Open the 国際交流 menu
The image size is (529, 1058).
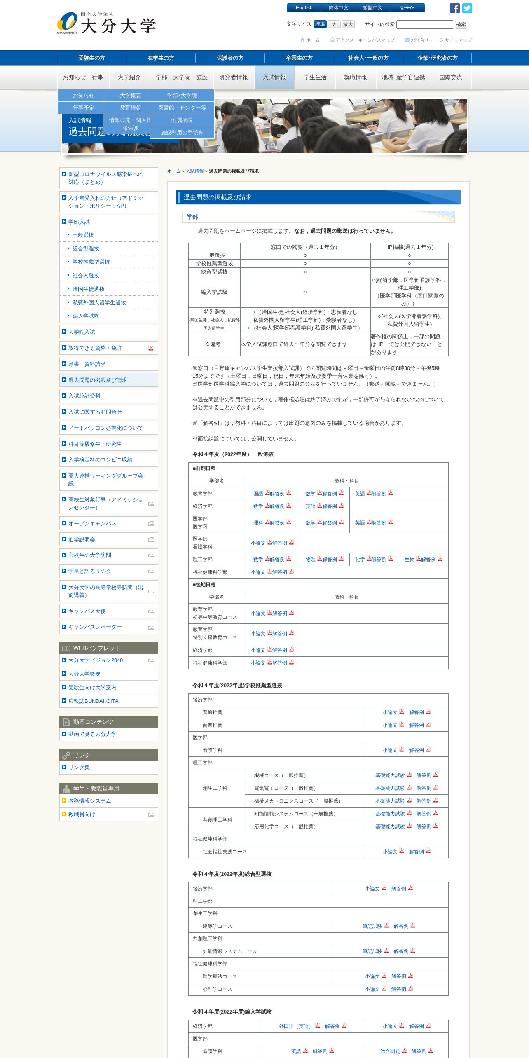click(x=451, y=77)
